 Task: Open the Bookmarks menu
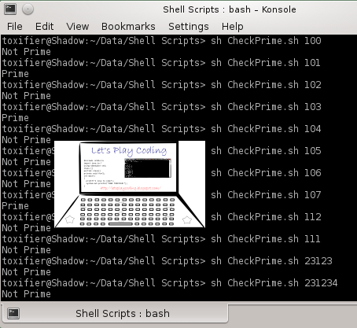[x=128, y=27]
